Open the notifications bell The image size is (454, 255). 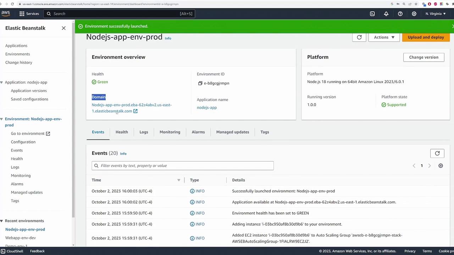coord(386,13)
